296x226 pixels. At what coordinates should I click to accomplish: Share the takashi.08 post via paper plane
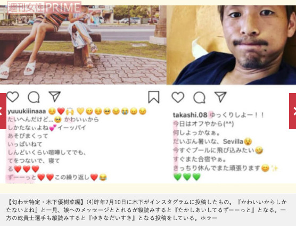click(x=220, y=97)
